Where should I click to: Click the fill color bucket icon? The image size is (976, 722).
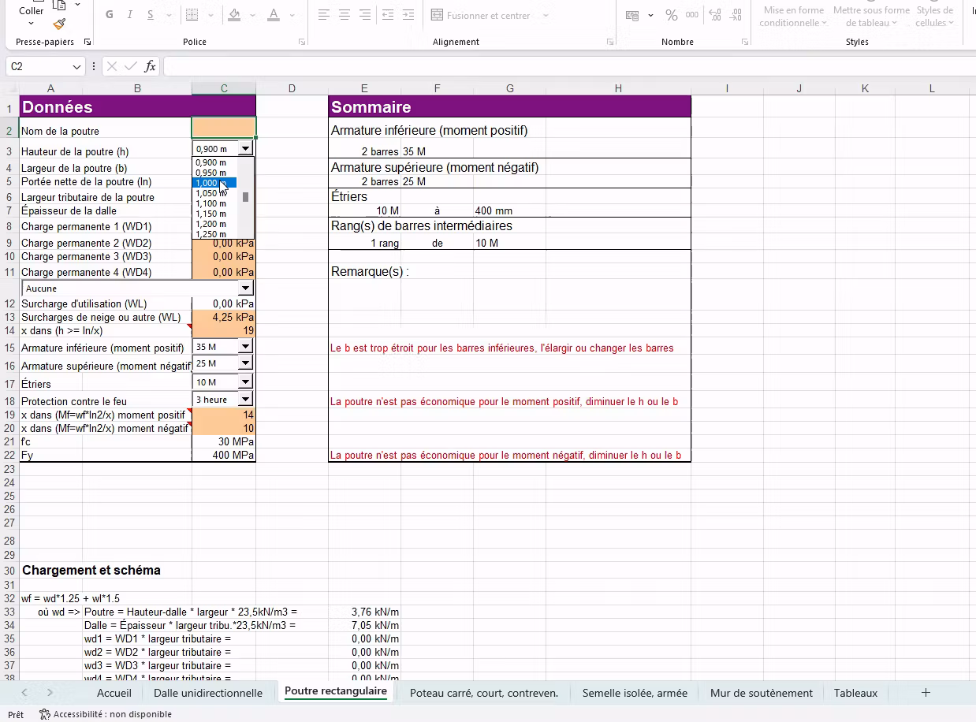tap(234, 15)
